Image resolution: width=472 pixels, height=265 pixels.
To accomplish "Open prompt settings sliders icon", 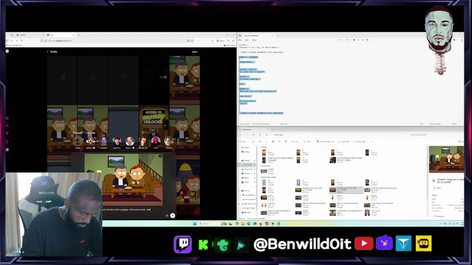I will pyautogui.click(x=167, y=215).
